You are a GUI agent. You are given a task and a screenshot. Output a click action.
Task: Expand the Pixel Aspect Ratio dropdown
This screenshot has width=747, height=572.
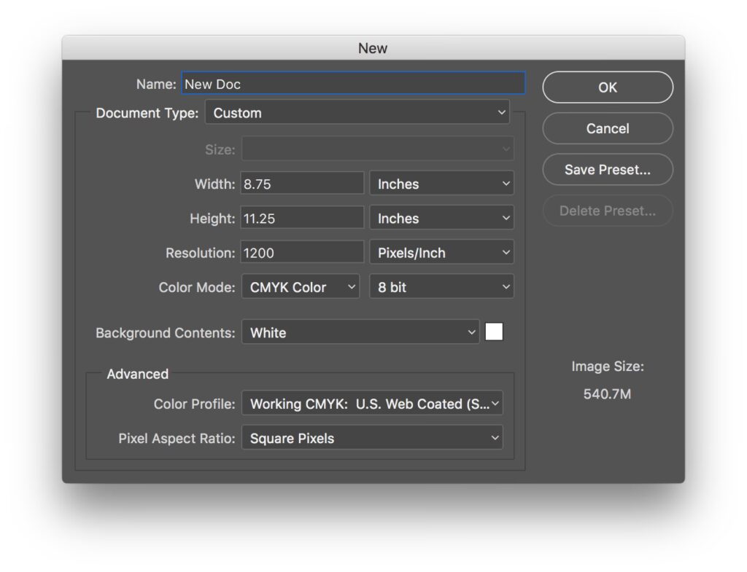pyautogui.click(x=372, y=438)
